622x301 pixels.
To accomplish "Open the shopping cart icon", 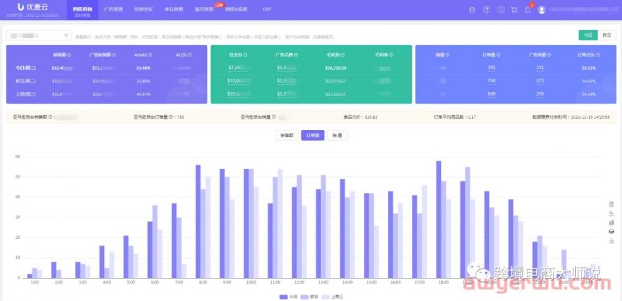I will 514,10.
